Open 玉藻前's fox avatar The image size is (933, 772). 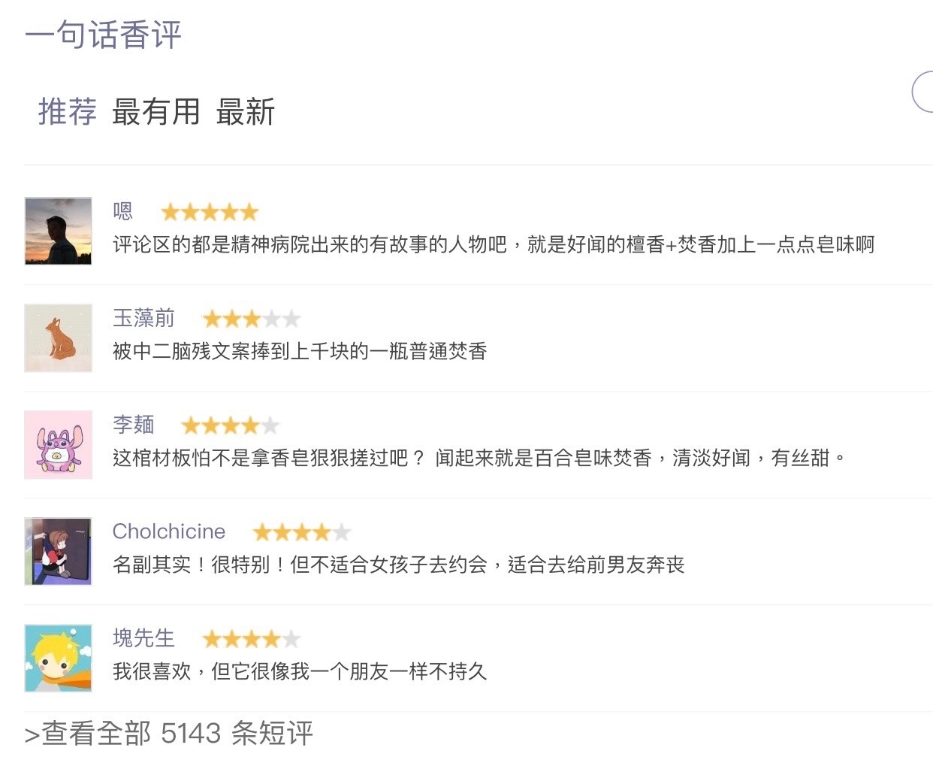click(x=58, y=338)
